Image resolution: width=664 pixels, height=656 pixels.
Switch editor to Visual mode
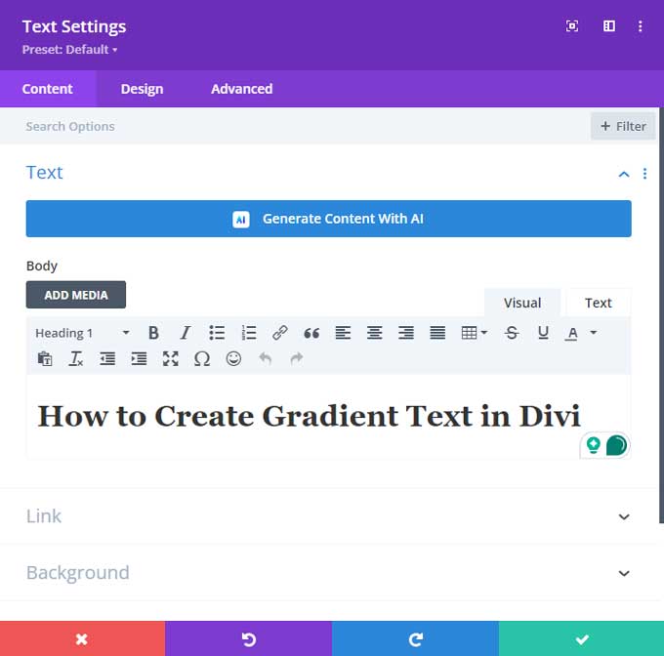click(522, 303)
